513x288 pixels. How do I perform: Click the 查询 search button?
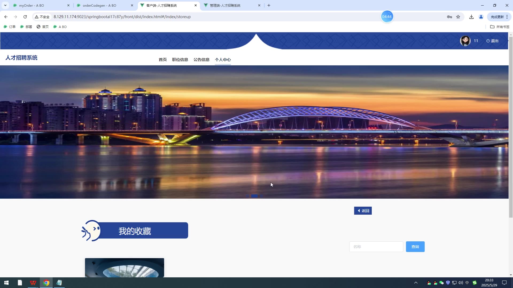pyautogui.click(x=415, y=247)
